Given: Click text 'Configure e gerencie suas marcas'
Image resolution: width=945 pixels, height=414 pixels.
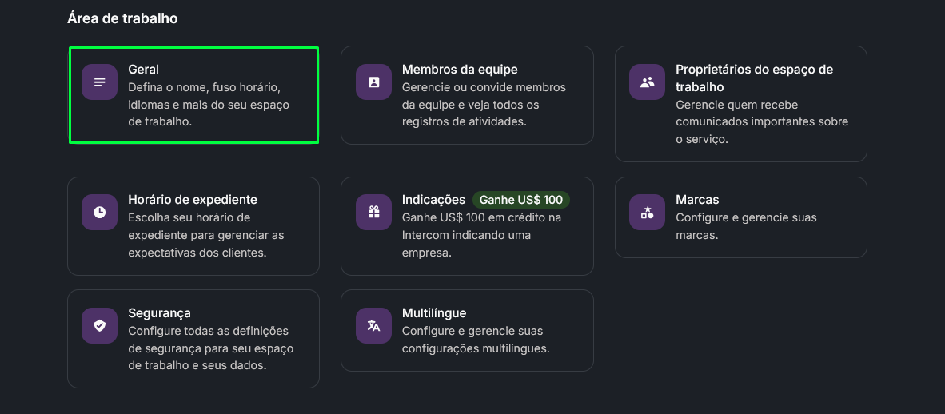Looking at the screenshot, I should click(x=746, y=226).
